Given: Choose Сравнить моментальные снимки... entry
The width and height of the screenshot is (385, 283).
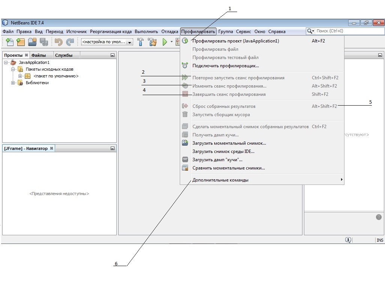Looking at the screenshot, I should pos(262,168).
